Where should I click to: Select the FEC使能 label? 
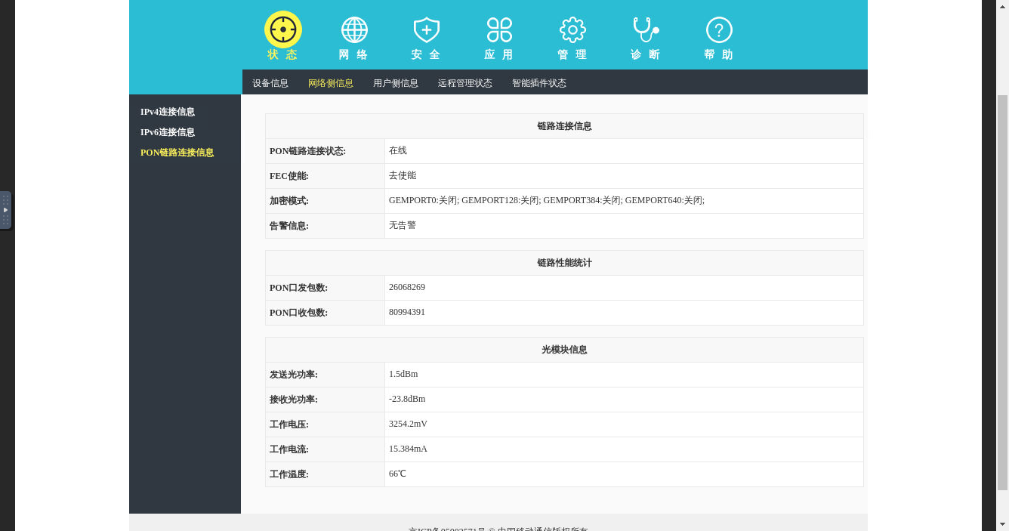[x=289, y=176]
